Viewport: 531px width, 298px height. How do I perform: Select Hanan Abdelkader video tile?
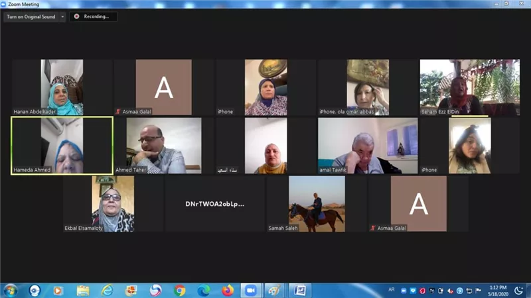click(x=62, y=87)
